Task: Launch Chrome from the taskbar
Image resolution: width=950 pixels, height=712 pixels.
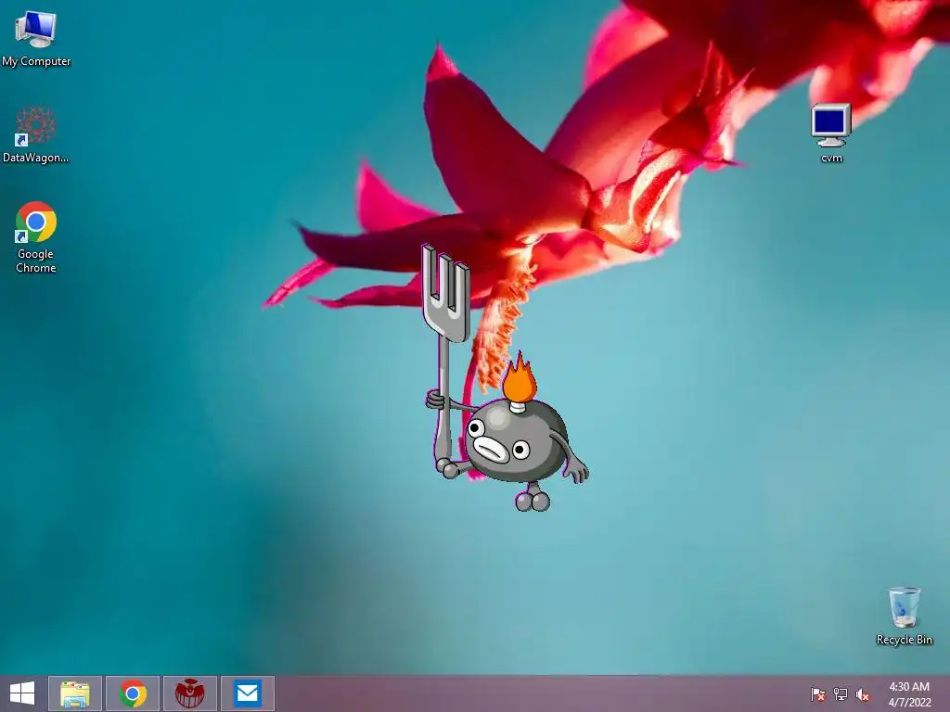Action: click(133, 693)
